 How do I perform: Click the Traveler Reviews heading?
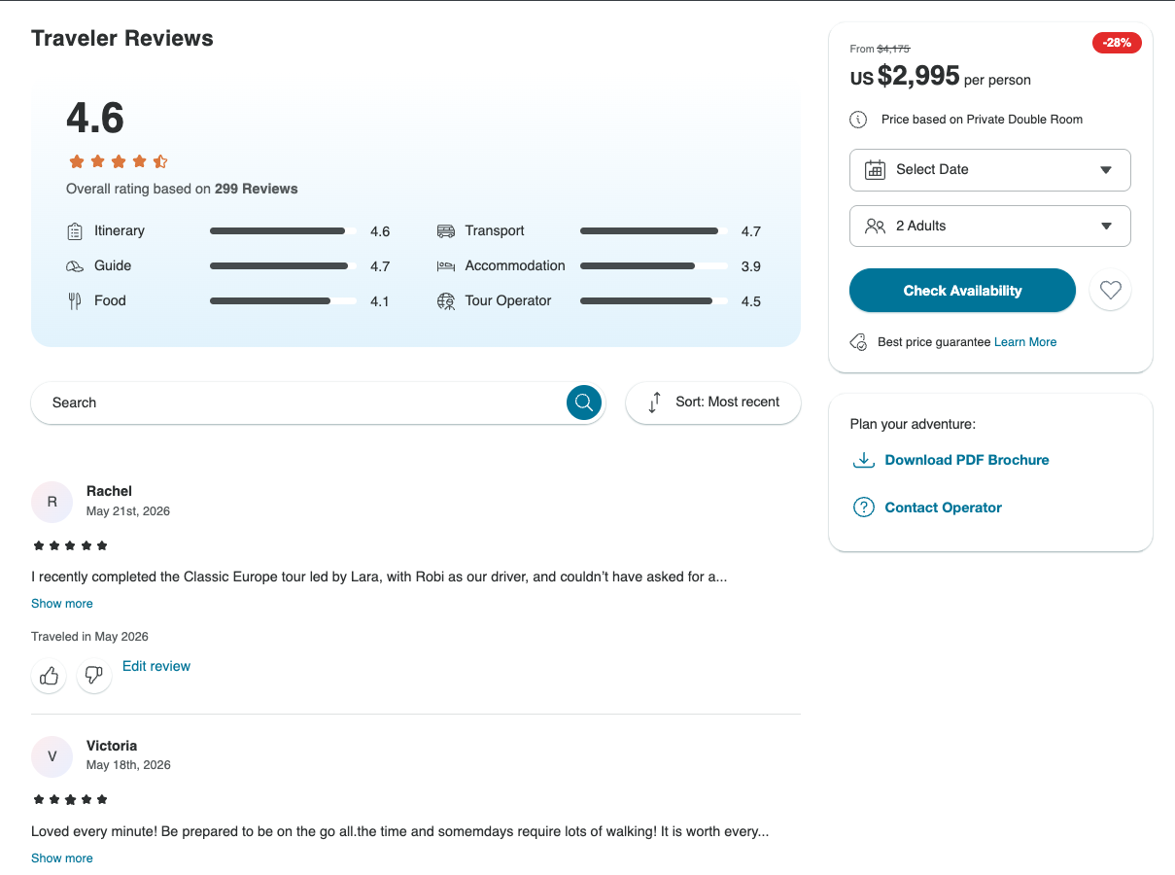(122, 39)
